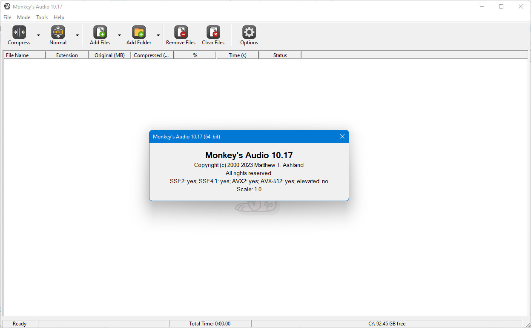Sort by Original (MB) column header
531x328 pixels.
(x=109, y=55)
